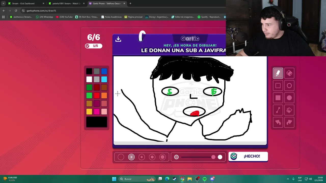This screenshot has height=183, width=326.
Task: Pick the dark magenta color swatch
Action: (97, 103)
